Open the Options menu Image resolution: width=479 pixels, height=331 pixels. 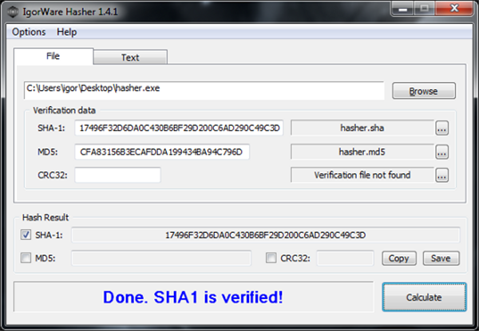click(29, 32)
